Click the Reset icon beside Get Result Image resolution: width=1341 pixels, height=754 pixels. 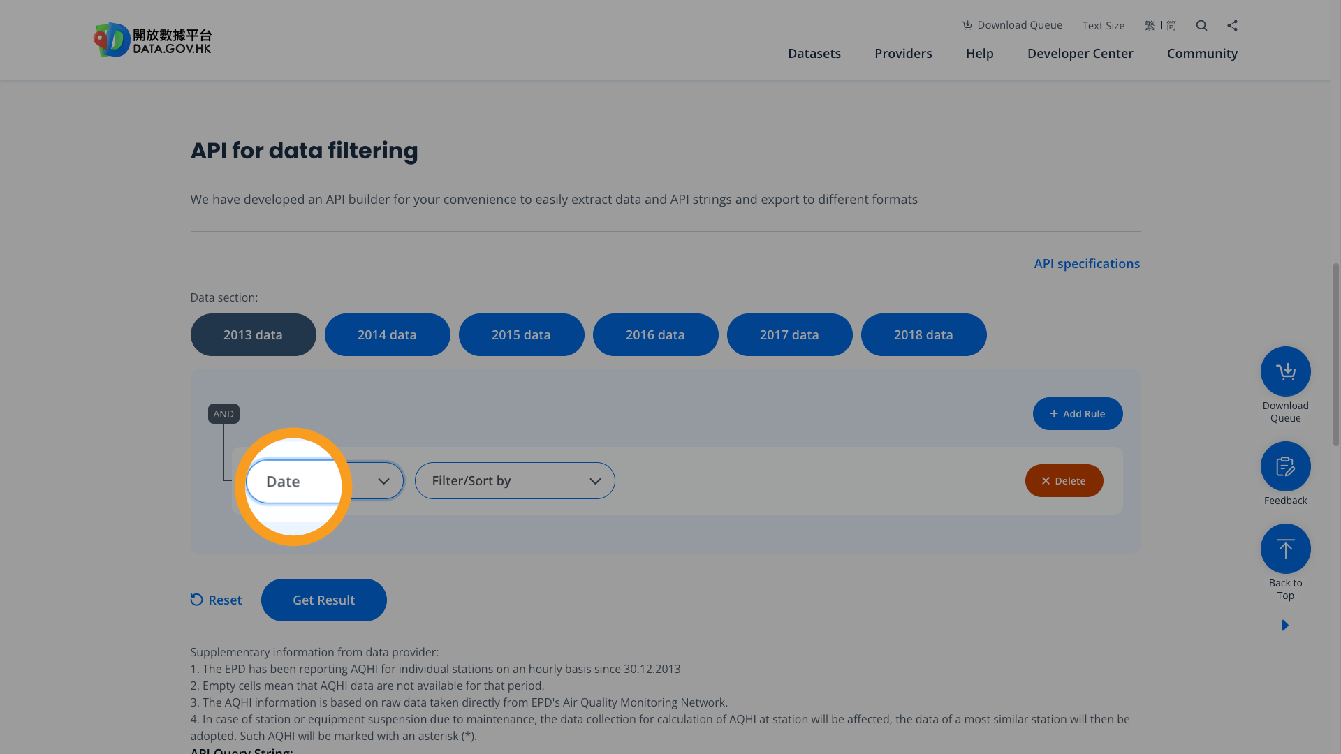(x=196, y=600)
